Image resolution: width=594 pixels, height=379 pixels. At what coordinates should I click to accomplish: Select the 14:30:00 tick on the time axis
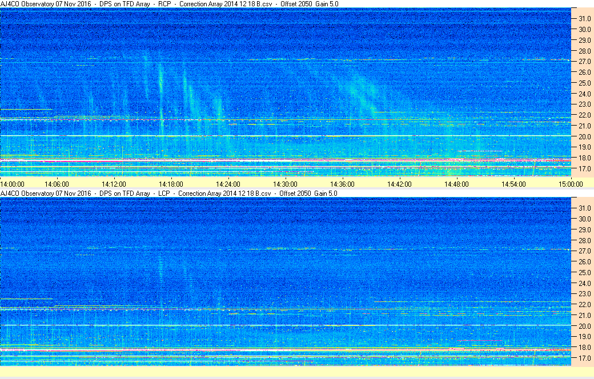(x=285, y=184)
